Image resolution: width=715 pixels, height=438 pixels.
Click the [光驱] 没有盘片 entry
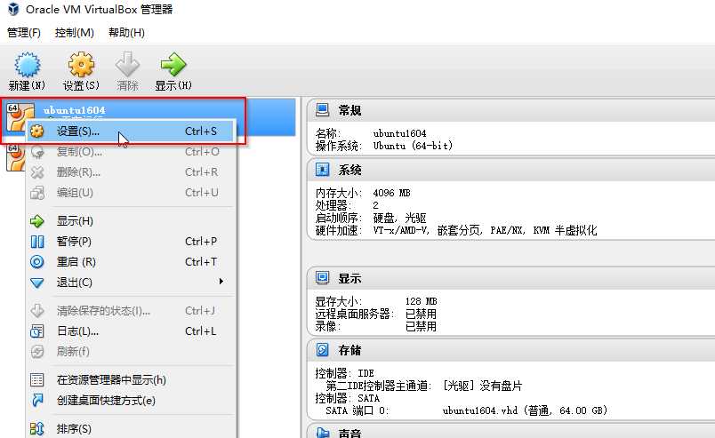pyautogui.click(x=482, y=386)
